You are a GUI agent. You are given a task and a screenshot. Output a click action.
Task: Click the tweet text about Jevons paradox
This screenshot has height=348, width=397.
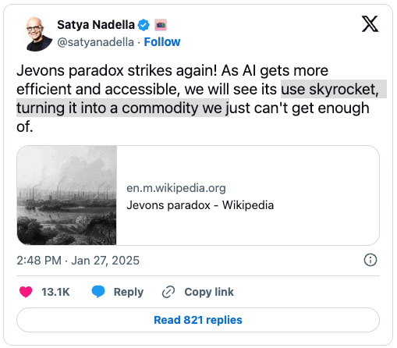pos(198,98)
